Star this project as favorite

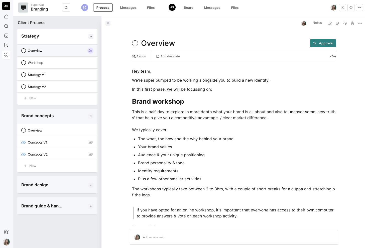pos(351,8)
